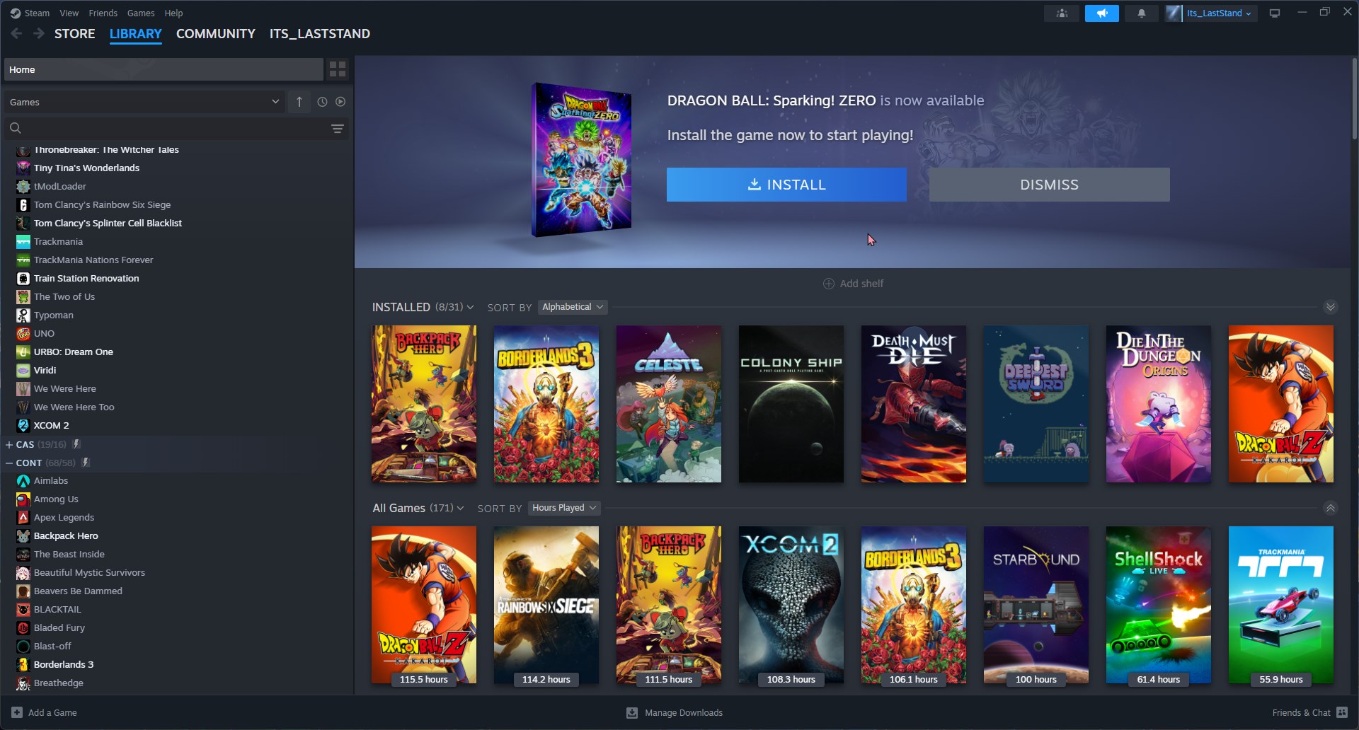Open the Colony Ship game cover

pos(791,404)
